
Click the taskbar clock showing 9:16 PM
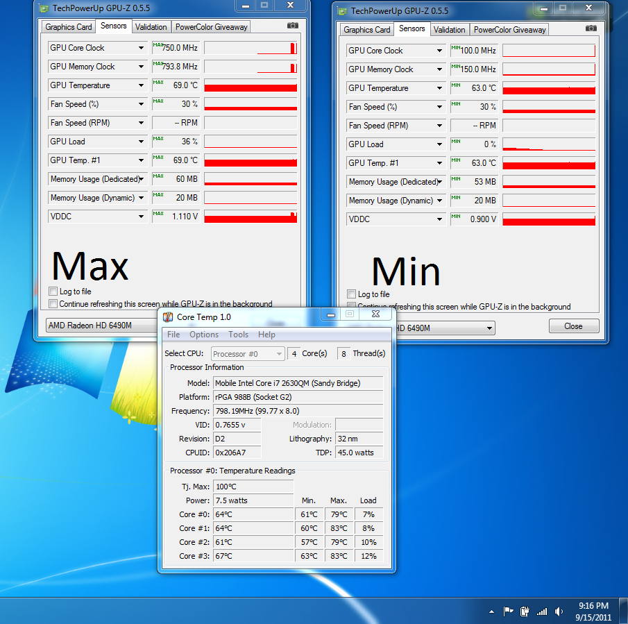click(593, 612)
